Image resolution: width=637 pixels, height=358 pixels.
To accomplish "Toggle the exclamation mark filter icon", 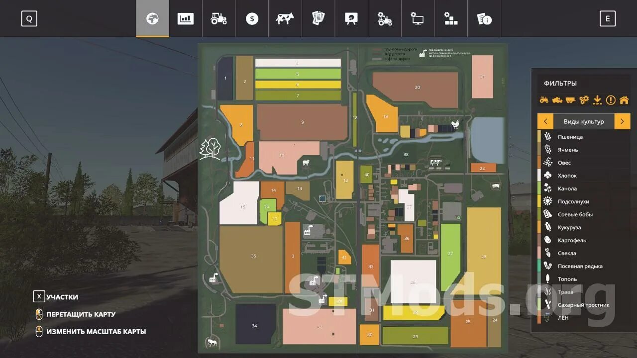I will [x=611, y=100].
